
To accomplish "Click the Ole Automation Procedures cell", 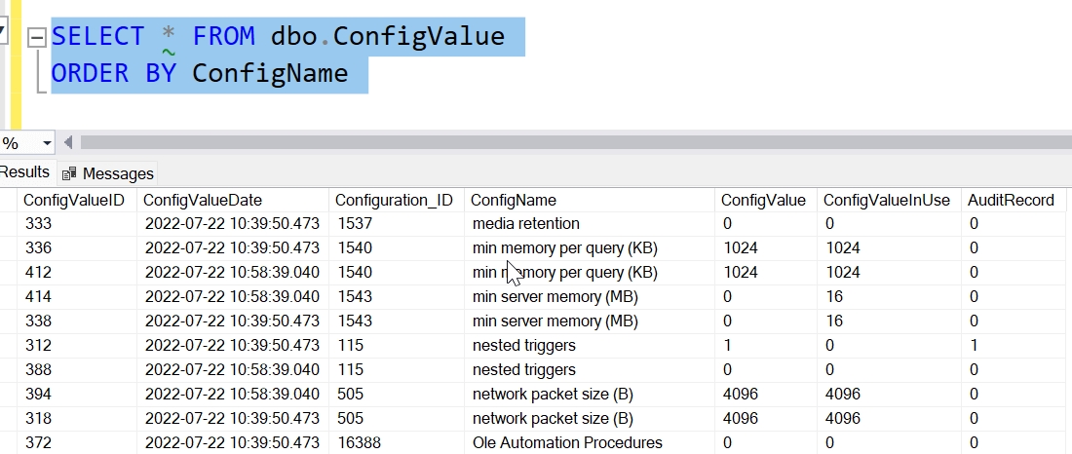I will tap(566, 443).
